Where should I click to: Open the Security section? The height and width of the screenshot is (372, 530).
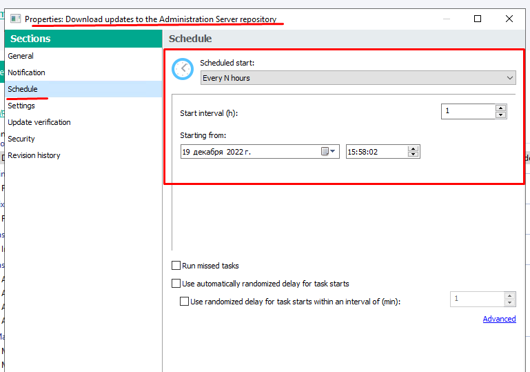(x=21, y=139)
